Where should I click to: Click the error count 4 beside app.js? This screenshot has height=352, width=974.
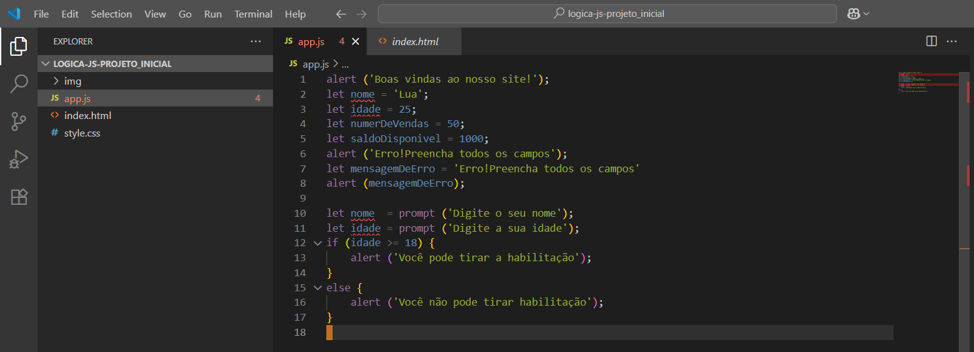pos(257,98)
